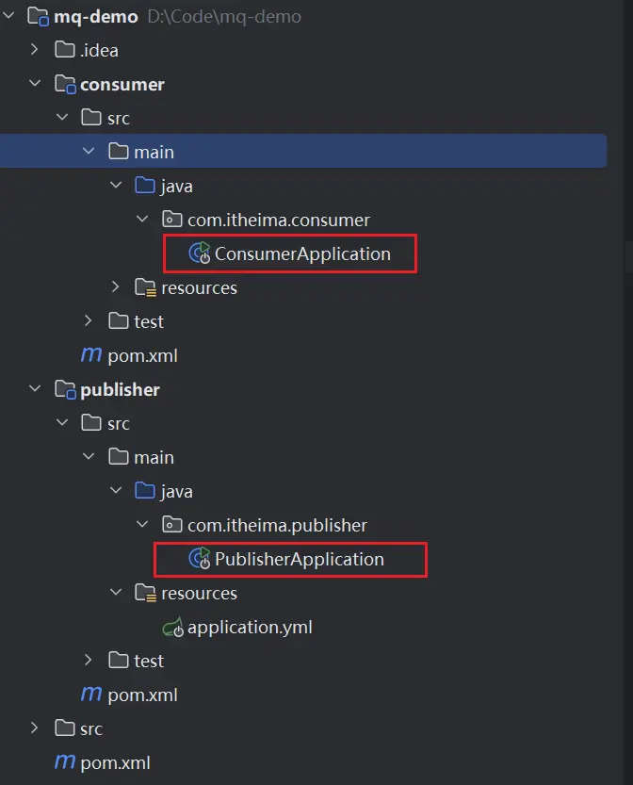Click the application.yml Spring config icon
Viewport: 633px width, 785px height.
172,627
